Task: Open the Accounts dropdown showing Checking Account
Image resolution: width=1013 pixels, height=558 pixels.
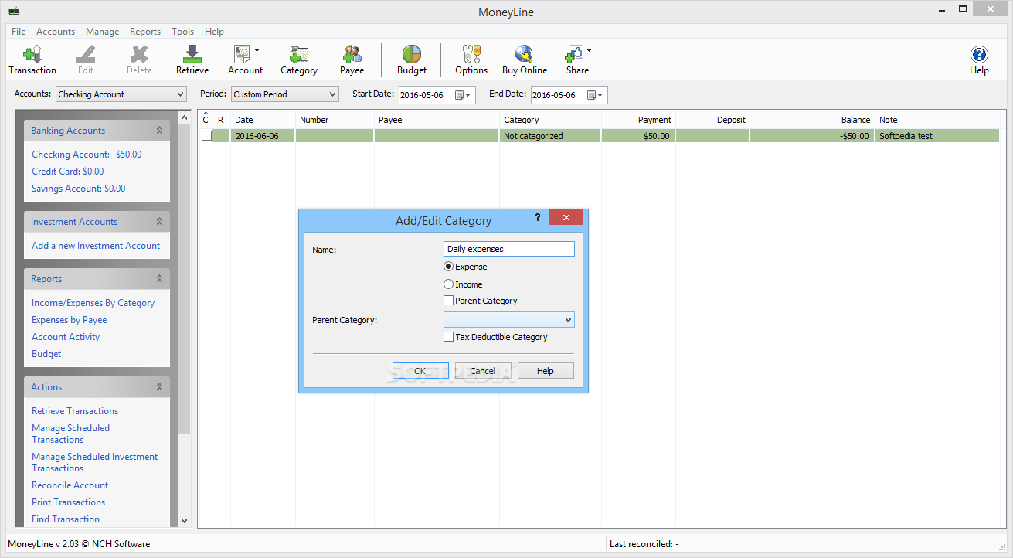Action: 121,94
